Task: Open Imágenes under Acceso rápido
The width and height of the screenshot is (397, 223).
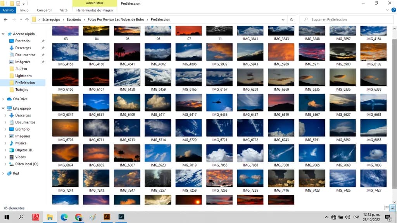Action: (x=22, y=62)
